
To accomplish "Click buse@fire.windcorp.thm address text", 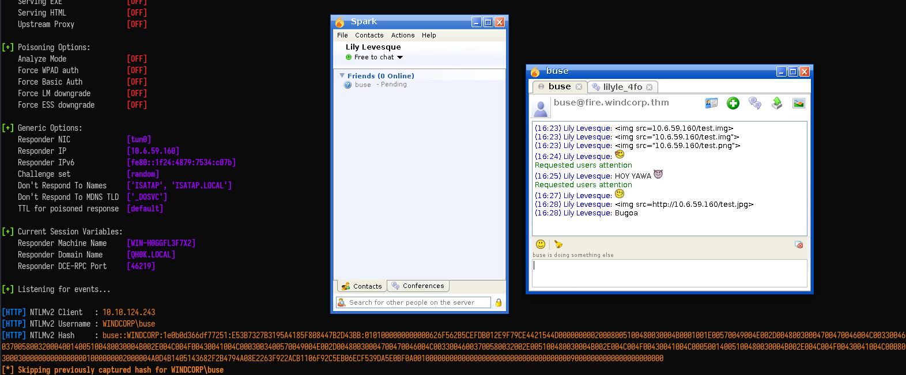I will pos(611,103).
